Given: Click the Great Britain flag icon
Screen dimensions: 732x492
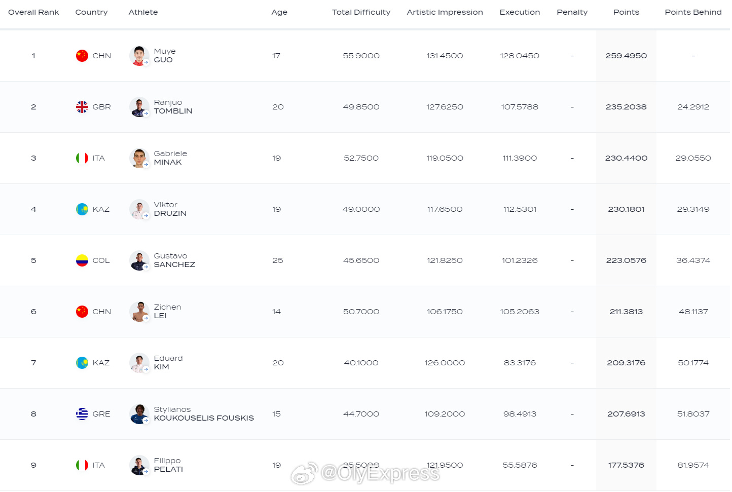Looking at the screenshot, I should [82, 107].
